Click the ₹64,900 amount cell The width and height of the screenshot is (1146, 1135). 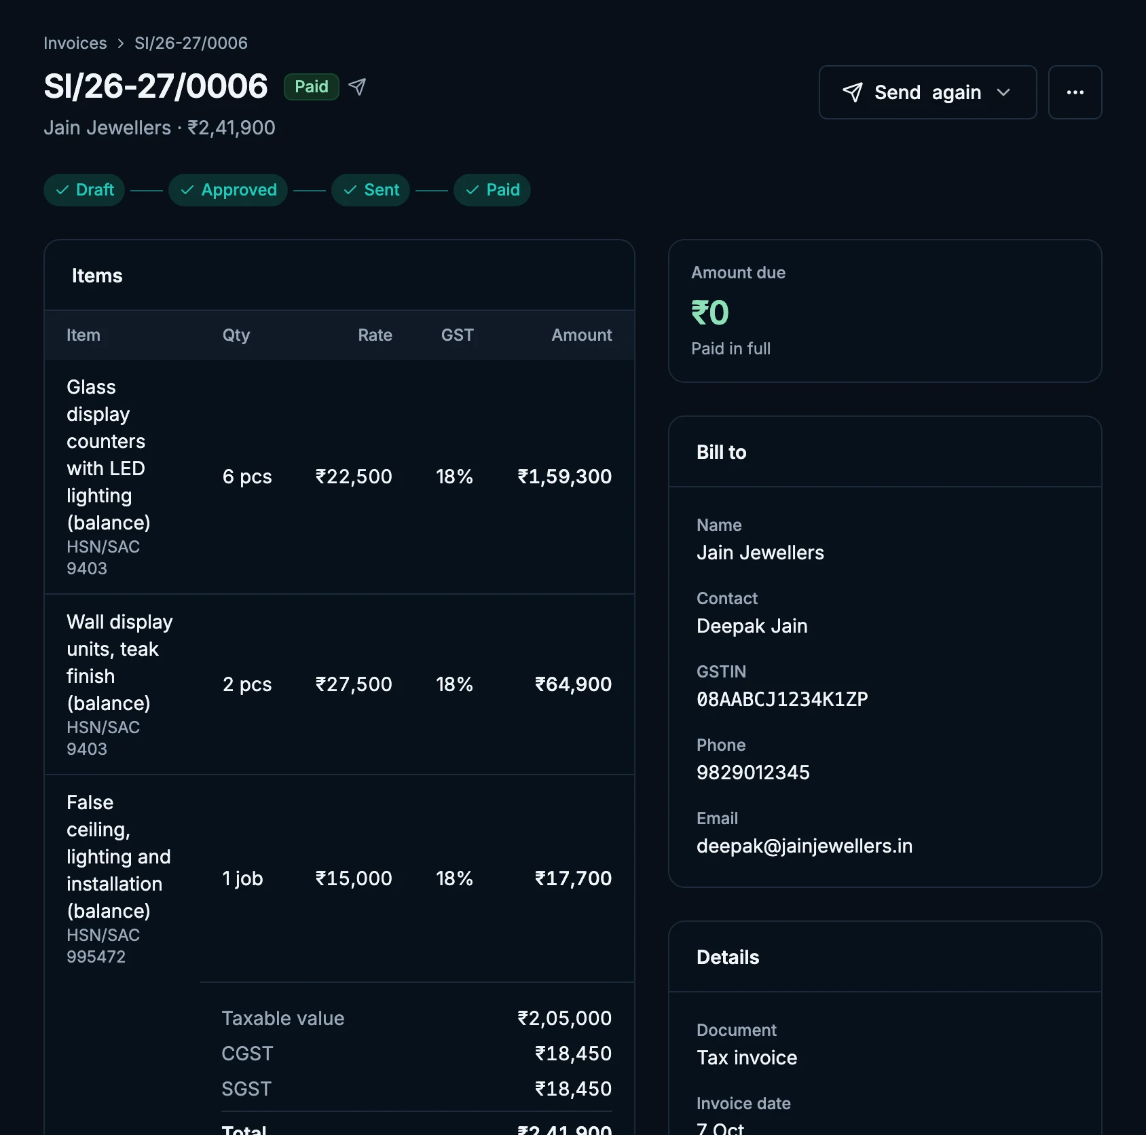(574, 684)
